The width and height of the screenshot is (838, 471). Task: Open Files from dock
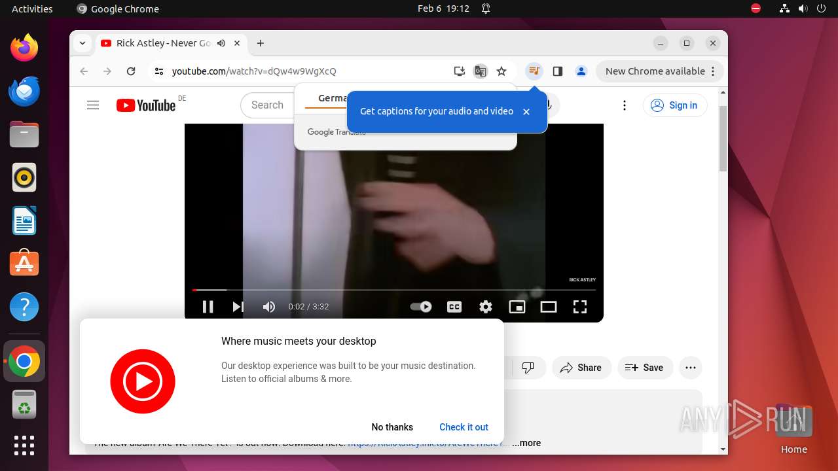(24, 134)
